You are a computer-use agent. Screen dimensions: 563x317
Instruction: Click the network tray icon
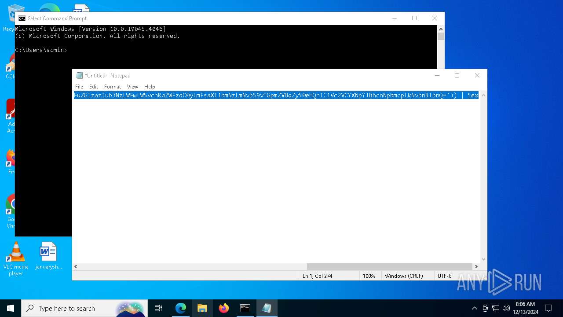pyautogui.click(x=496, y=308)
